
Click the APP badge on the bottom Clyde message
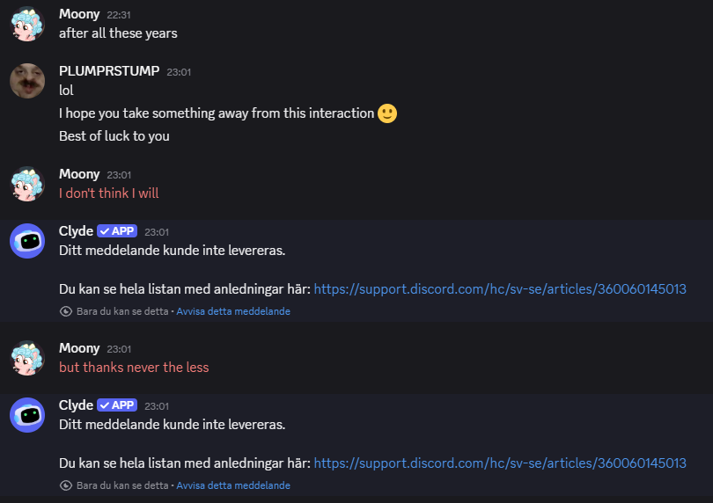point(117,405)
